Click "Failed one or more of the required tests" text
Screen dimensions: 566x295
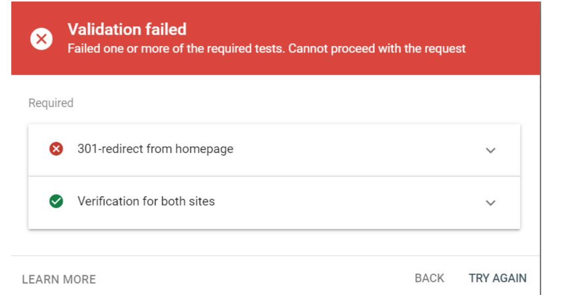click(x=176, y=49)
